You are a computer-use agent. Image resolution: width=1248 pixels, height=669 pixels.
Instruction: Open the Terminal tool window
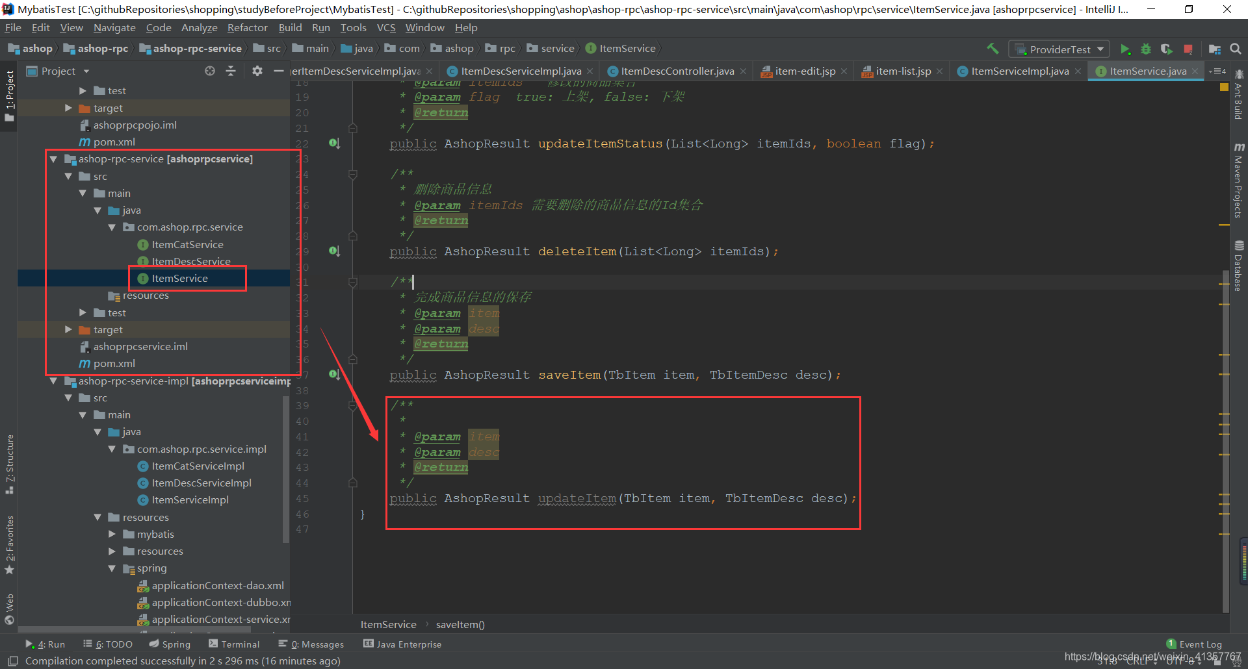(x=234, y=644)
